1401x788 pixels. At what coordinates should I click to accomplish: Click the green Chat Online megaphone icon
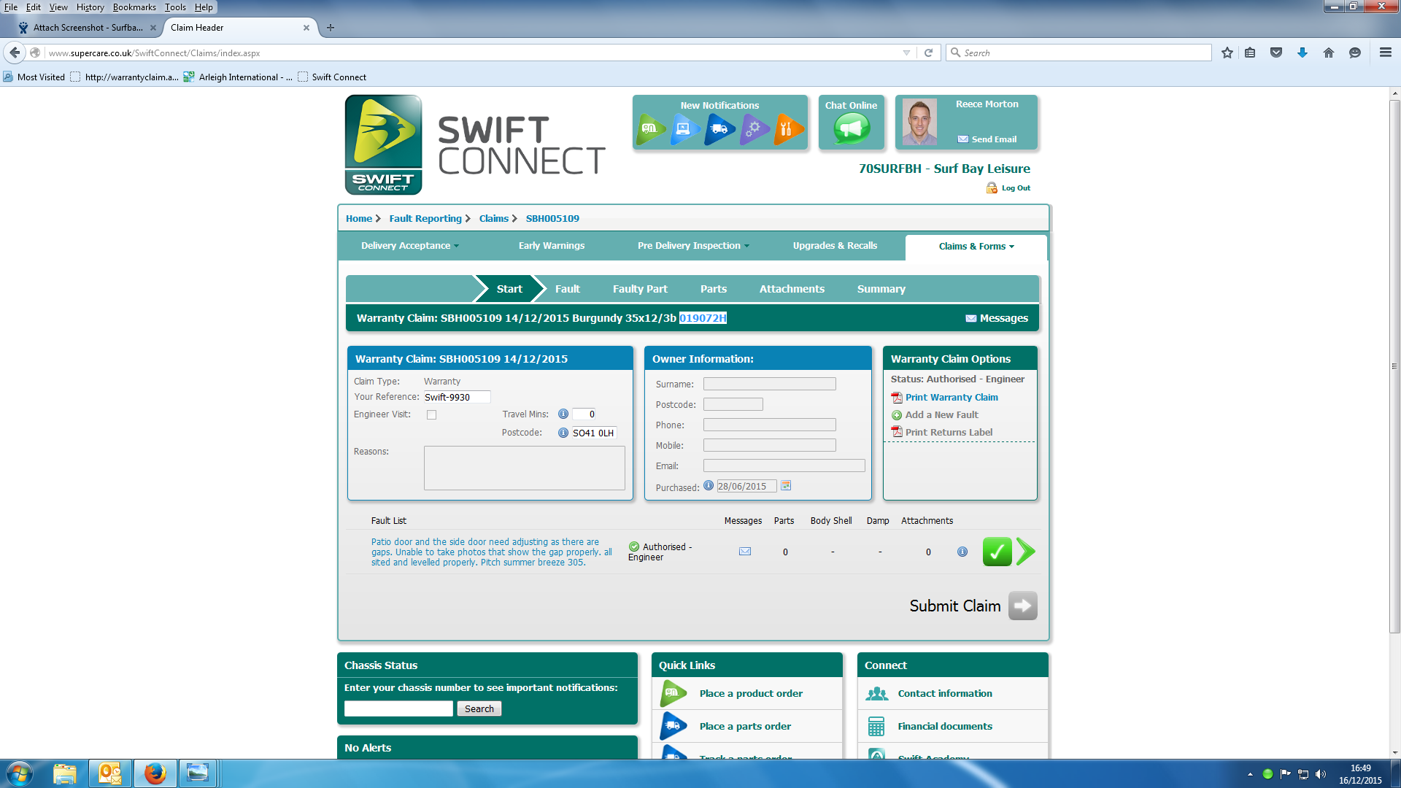point(851,129)
